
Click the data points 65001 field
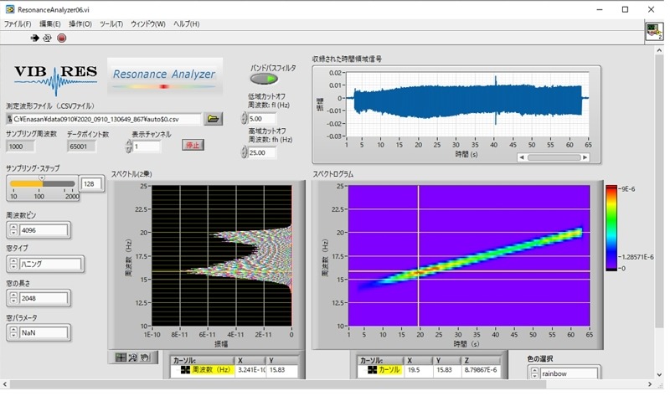(x=81, y=147)
